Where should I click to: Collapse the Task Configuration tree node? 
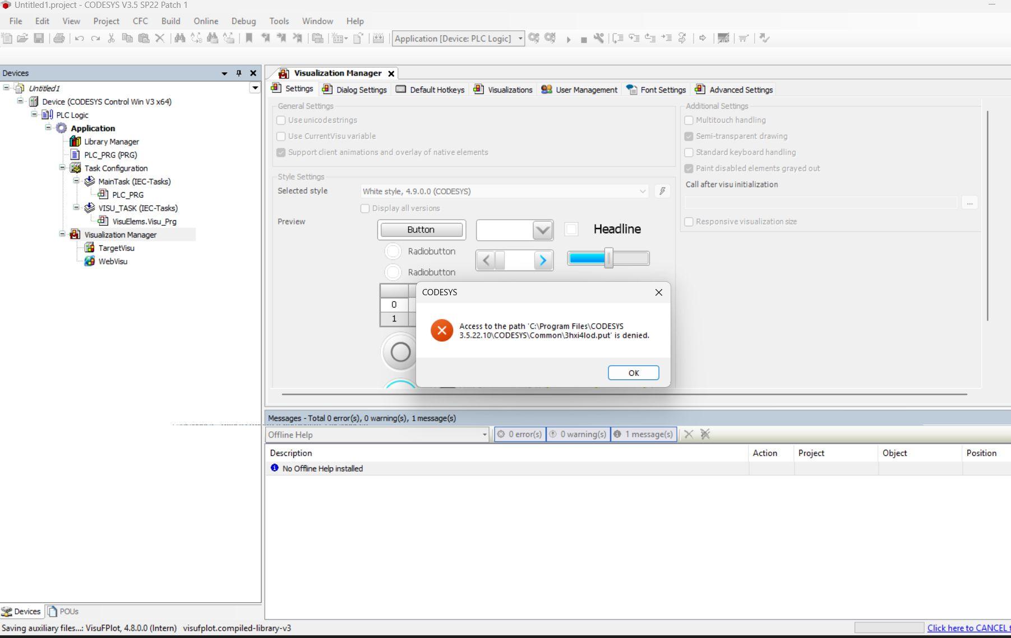[x=62, y=167]
